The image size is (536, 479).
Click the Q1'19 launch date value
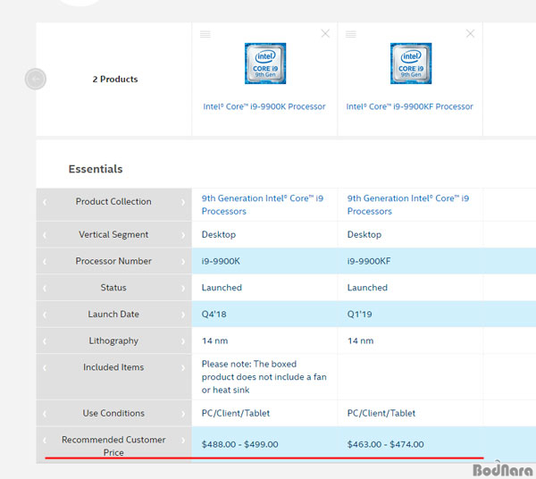(x=360, y=315)
